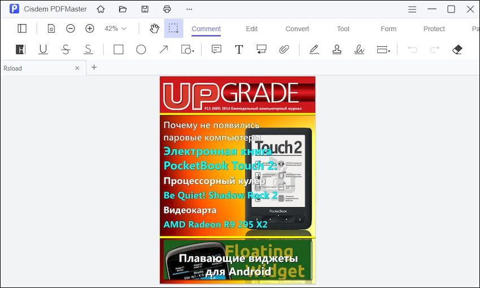Select the Rsload document tab
480x288 pixels.
click(43, 68)
